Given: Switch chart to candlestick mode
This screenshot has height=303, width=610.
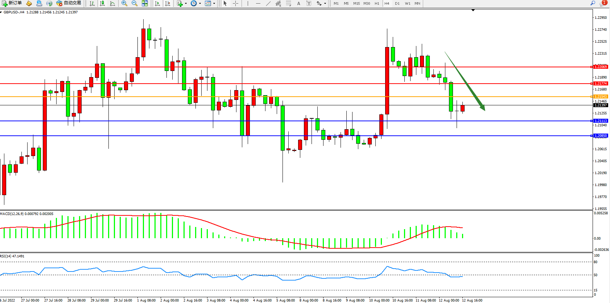Looking at the screenshot, I should (102, 3).
